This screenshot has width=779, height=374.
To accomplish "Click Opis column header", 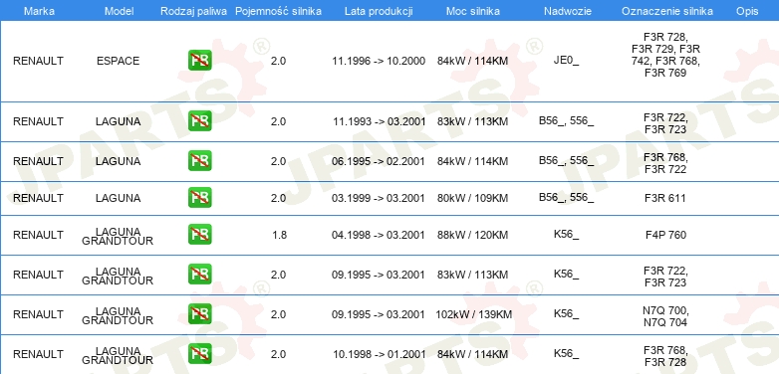I will 747,11.
